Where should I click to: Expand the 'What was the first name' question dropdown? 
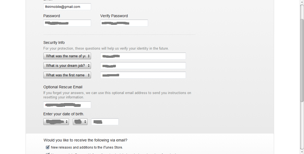[x=67, y=75]
